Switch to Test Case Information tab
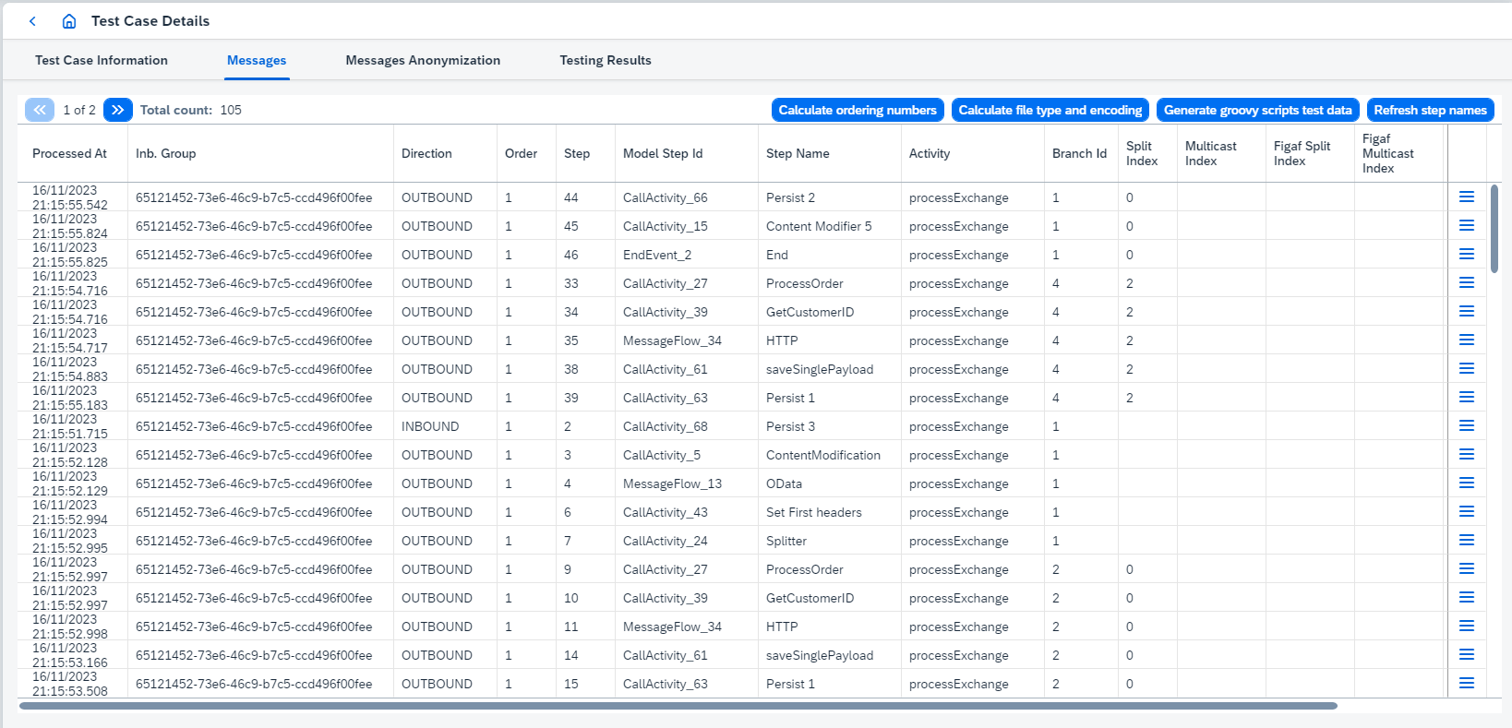 102,60
